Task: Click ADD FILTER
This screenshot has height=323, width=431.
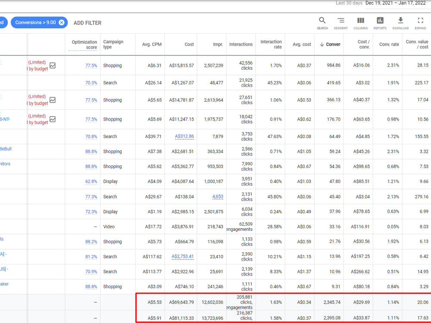Action: (87, 23)
